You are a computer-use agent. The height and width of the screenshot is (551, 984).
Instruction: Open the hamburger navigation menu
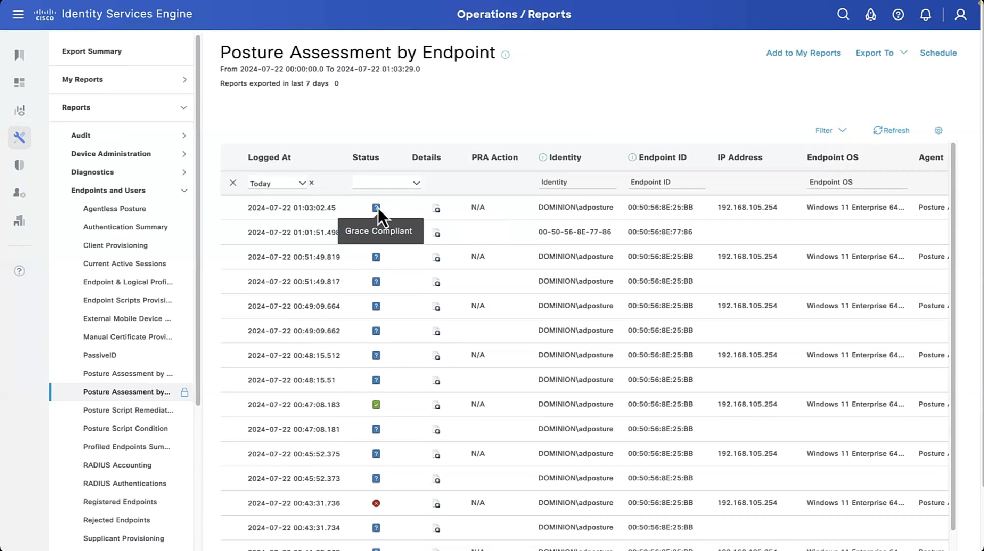(18, 14)
